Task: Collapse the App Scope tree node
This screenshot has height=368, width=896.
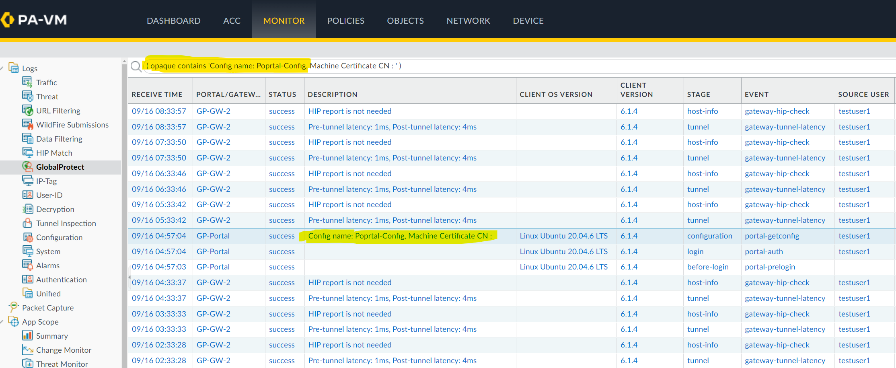Action: [2, 322]
